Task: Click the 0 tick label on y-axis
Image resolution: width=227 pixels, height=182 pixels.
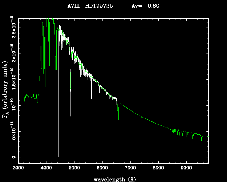Action: coord(13,157)
